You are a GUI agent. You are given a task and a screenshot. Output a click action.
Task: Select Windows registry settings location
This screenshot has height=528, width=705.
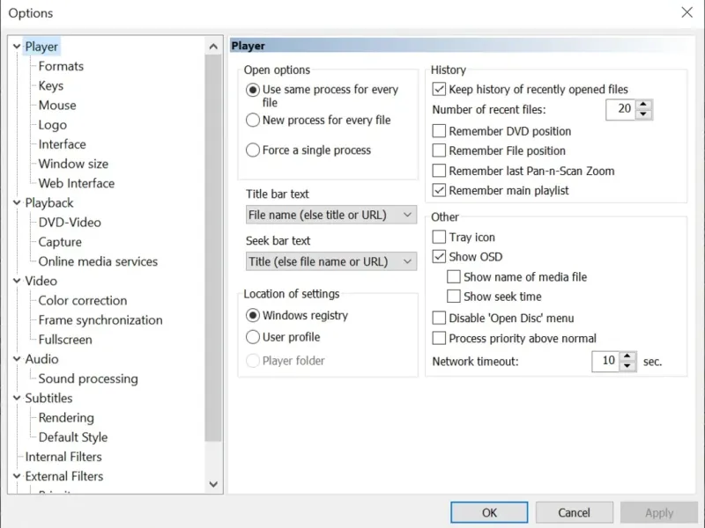(253, 316)
